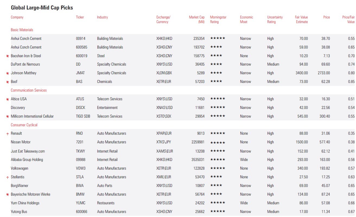Click the red star marker beside Basf
Screen dimensions: 356x217
click(x=8, y=82)
